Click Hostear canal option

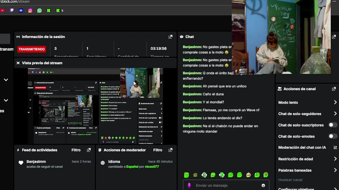(x=290, y=180)
